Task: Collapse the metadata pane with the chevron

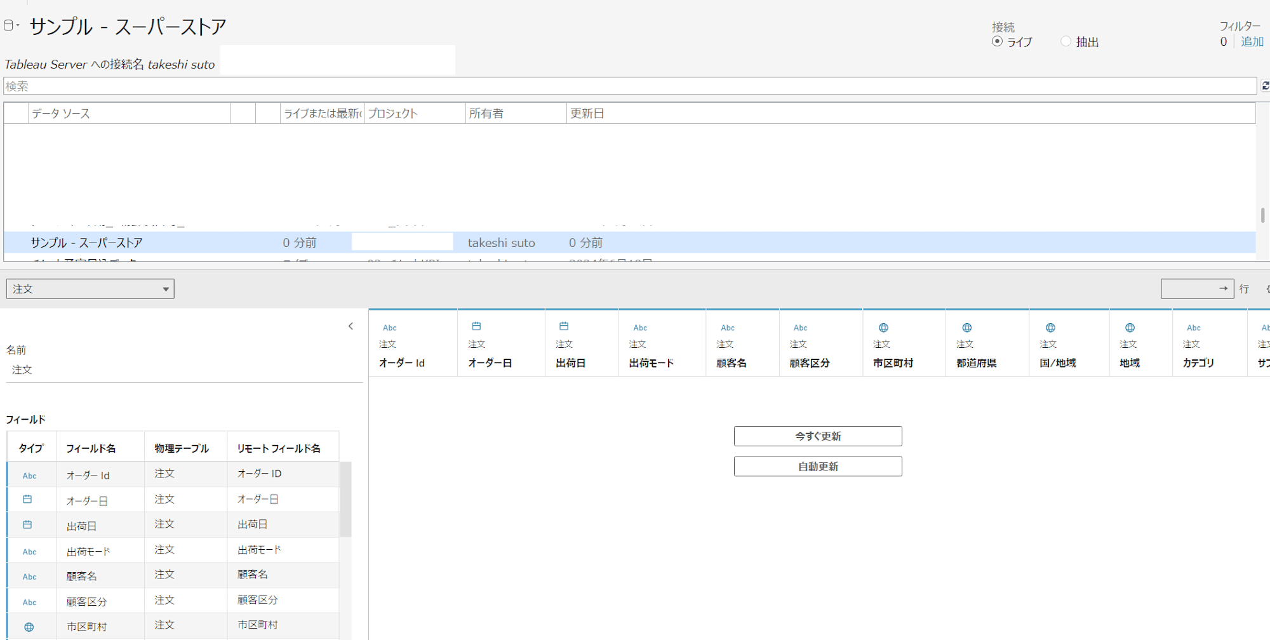Action: (x=351, y=326)
